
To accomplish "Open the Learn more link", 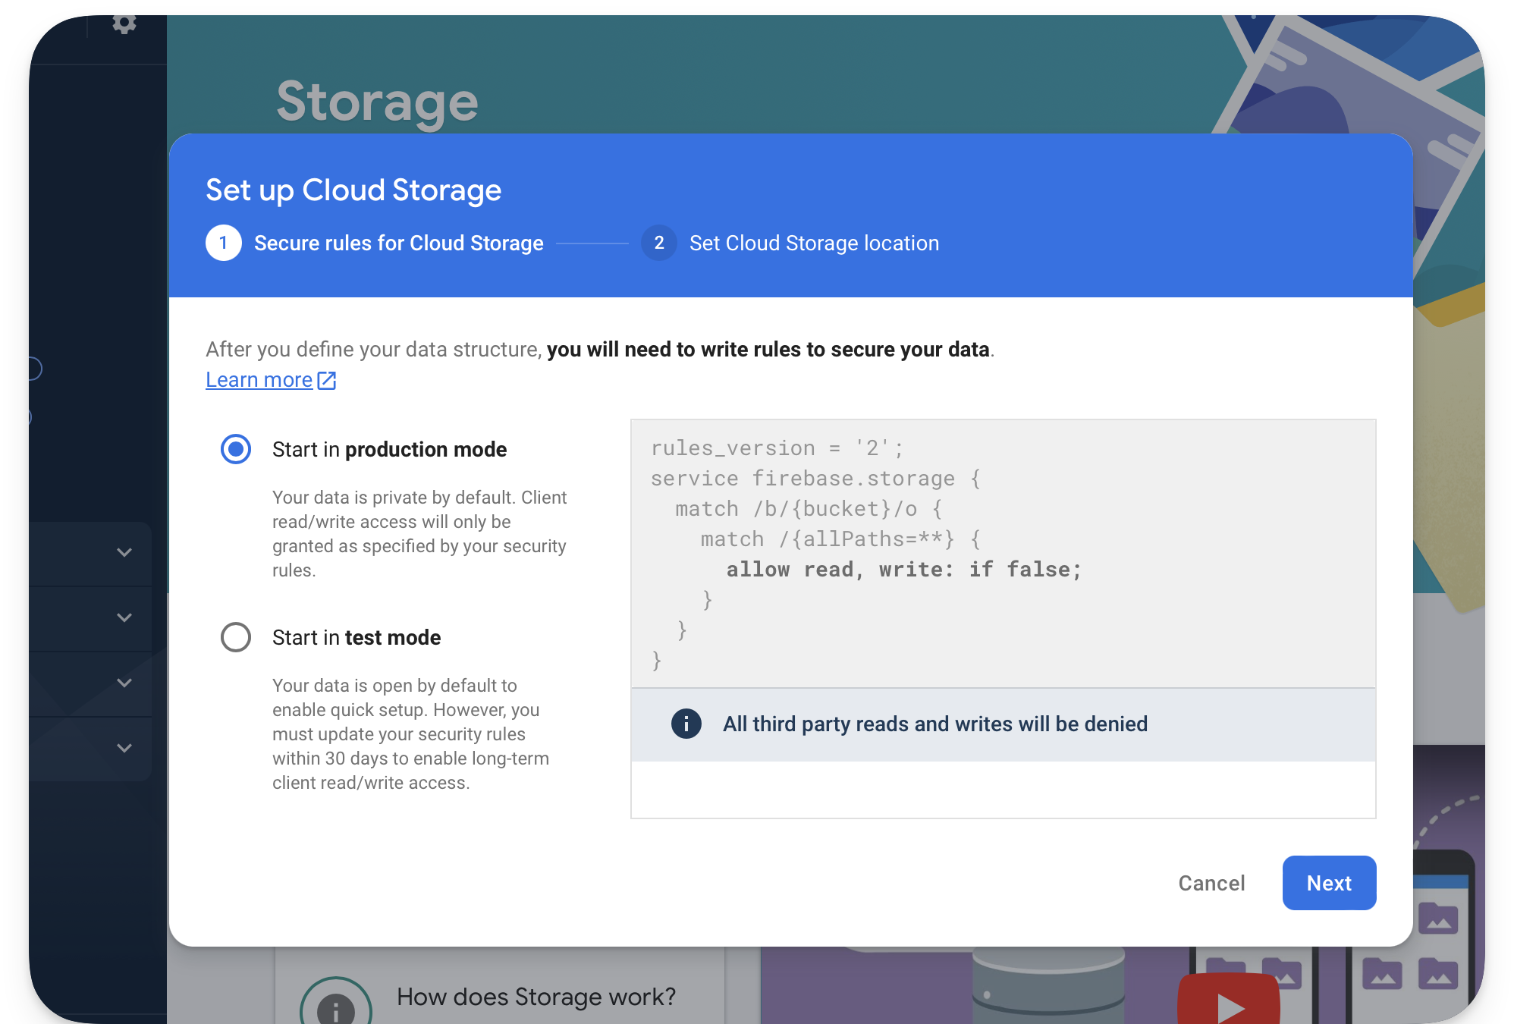I will click(259, 379).
